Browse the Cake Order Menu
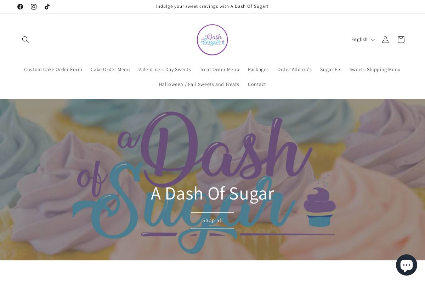This screenshot has width=425, height=283. point(110,69)
